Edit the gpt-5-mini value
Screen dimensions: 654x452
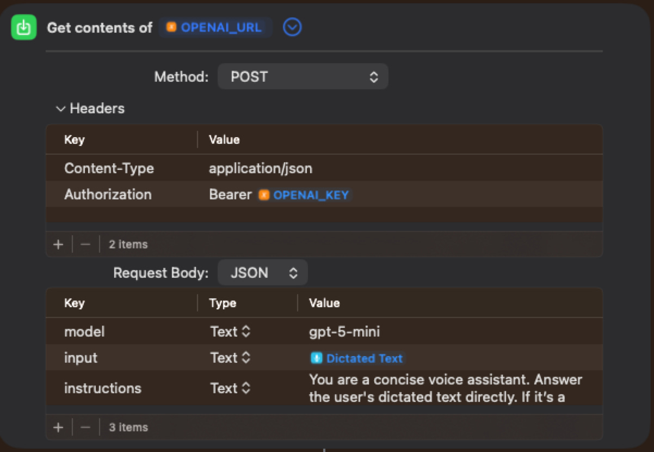click(x=344, y=332)
